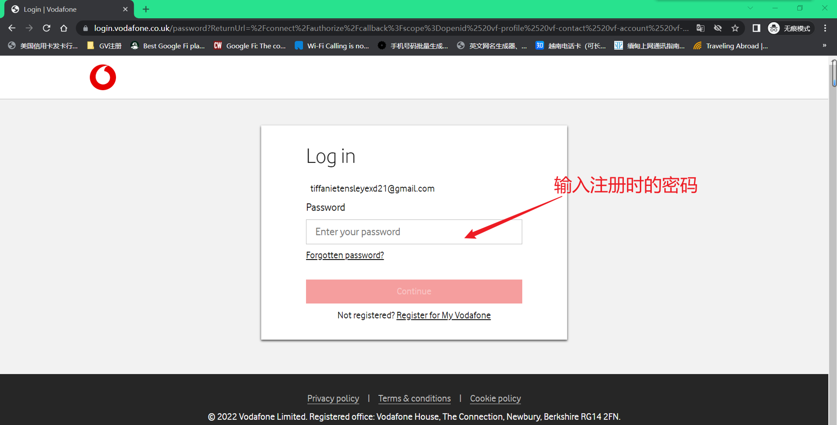Bookmark this page with star icon
The image size is (837, 425).
point(735,28)
